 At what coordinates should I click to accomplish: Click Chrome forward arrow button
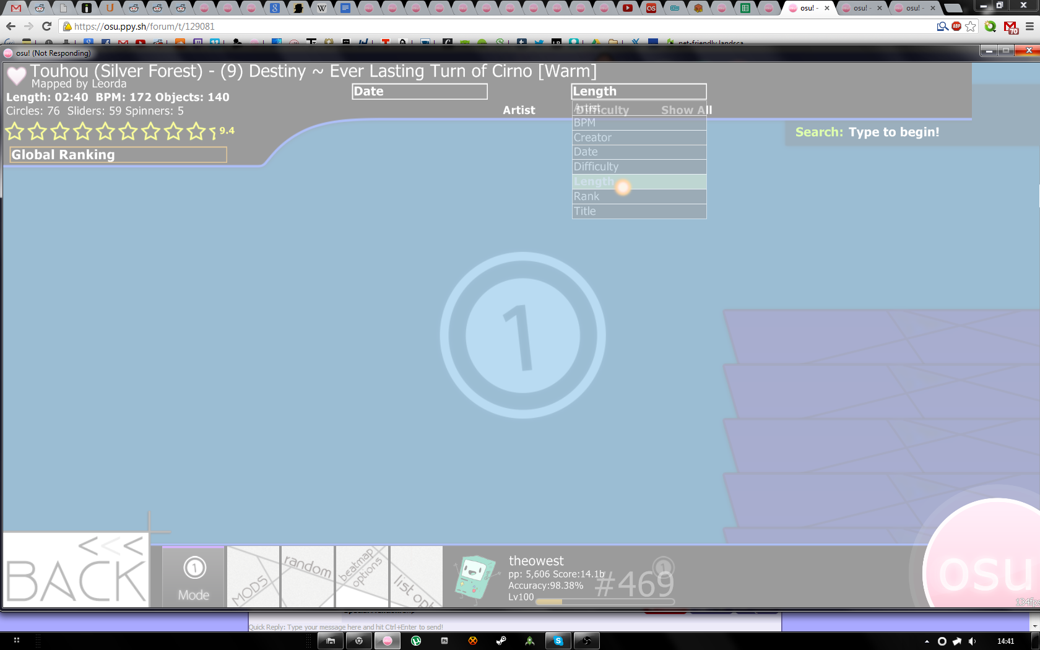point(28,26)
